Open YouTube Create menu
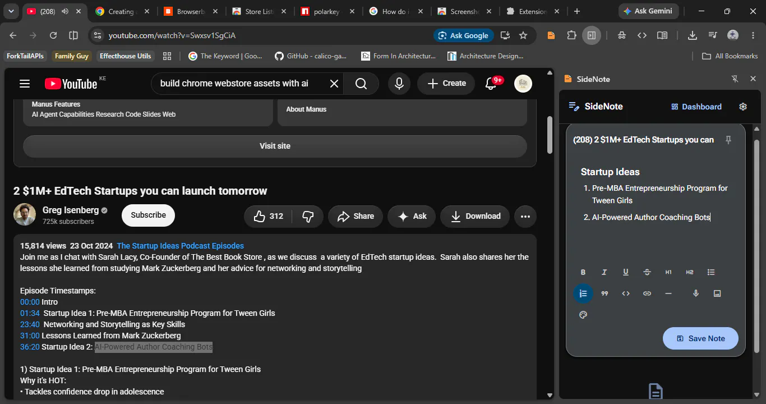 446,84
